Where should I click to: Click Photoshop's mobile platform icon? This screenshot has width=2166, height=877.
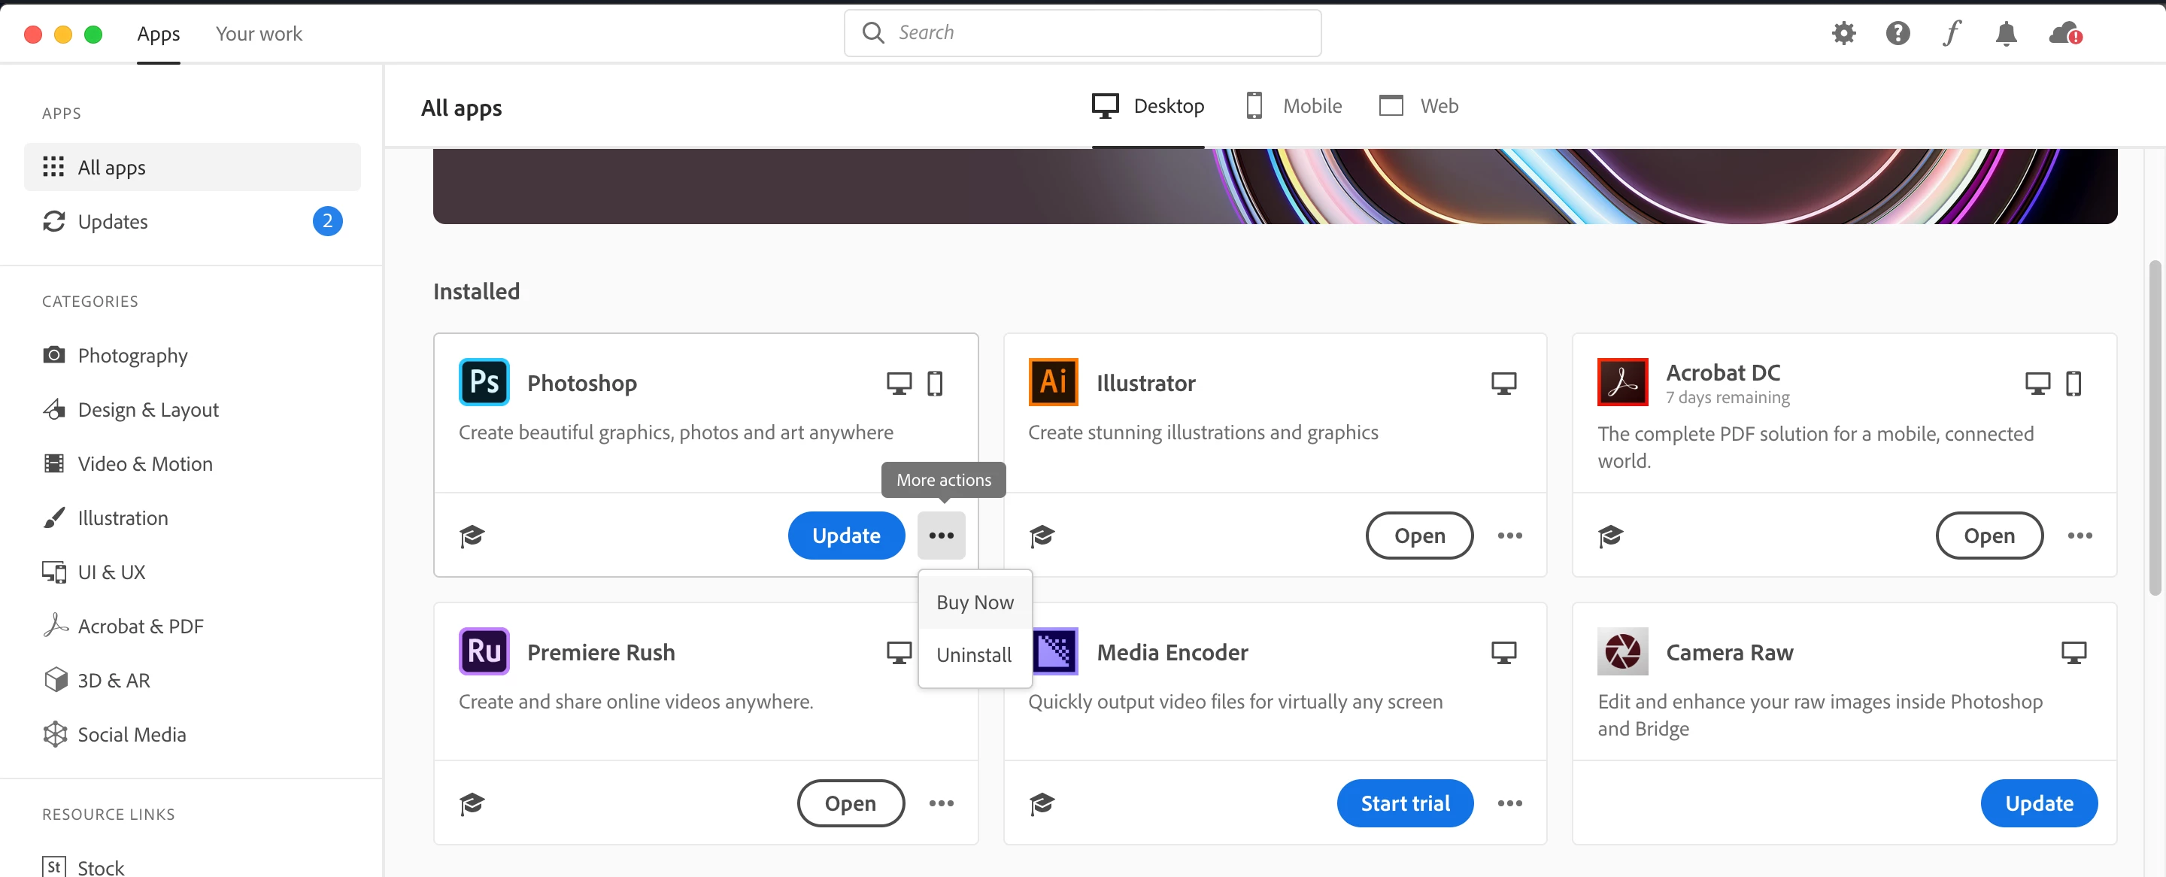935,384
